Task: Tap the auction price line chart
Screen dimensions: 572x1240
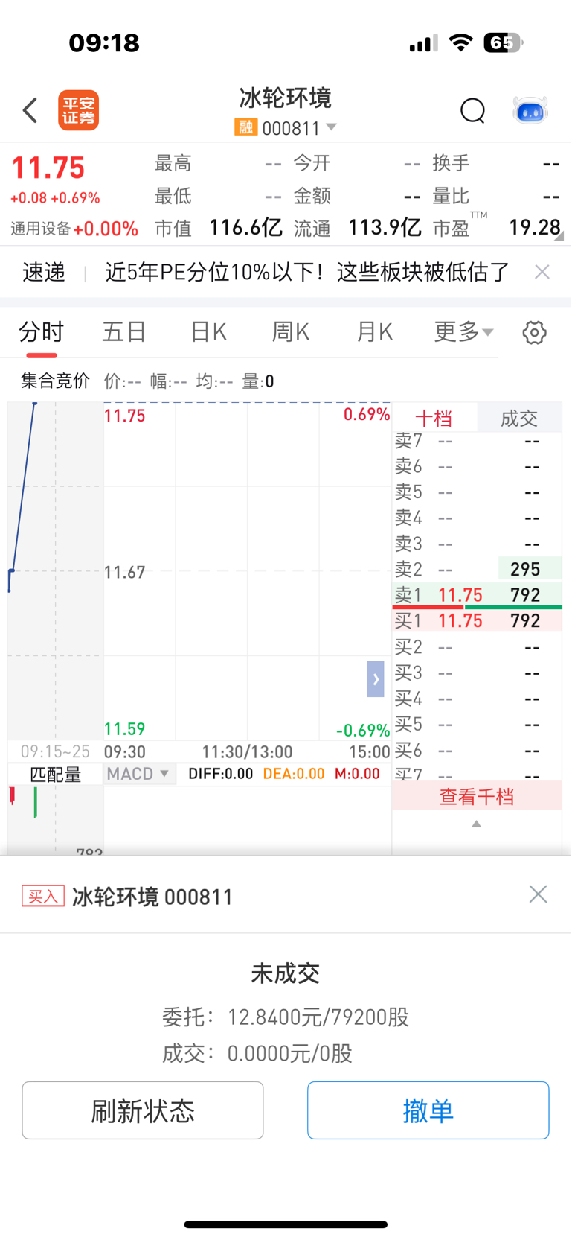Action: pos(55,571)
